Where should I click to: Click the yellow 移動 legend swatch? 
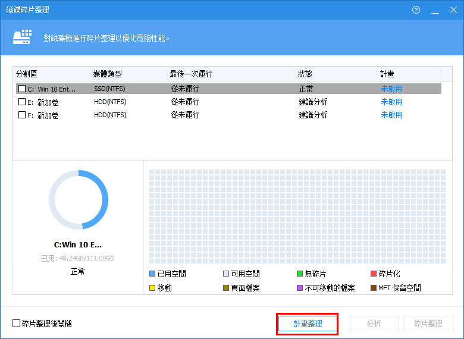[x=152, y=288]
